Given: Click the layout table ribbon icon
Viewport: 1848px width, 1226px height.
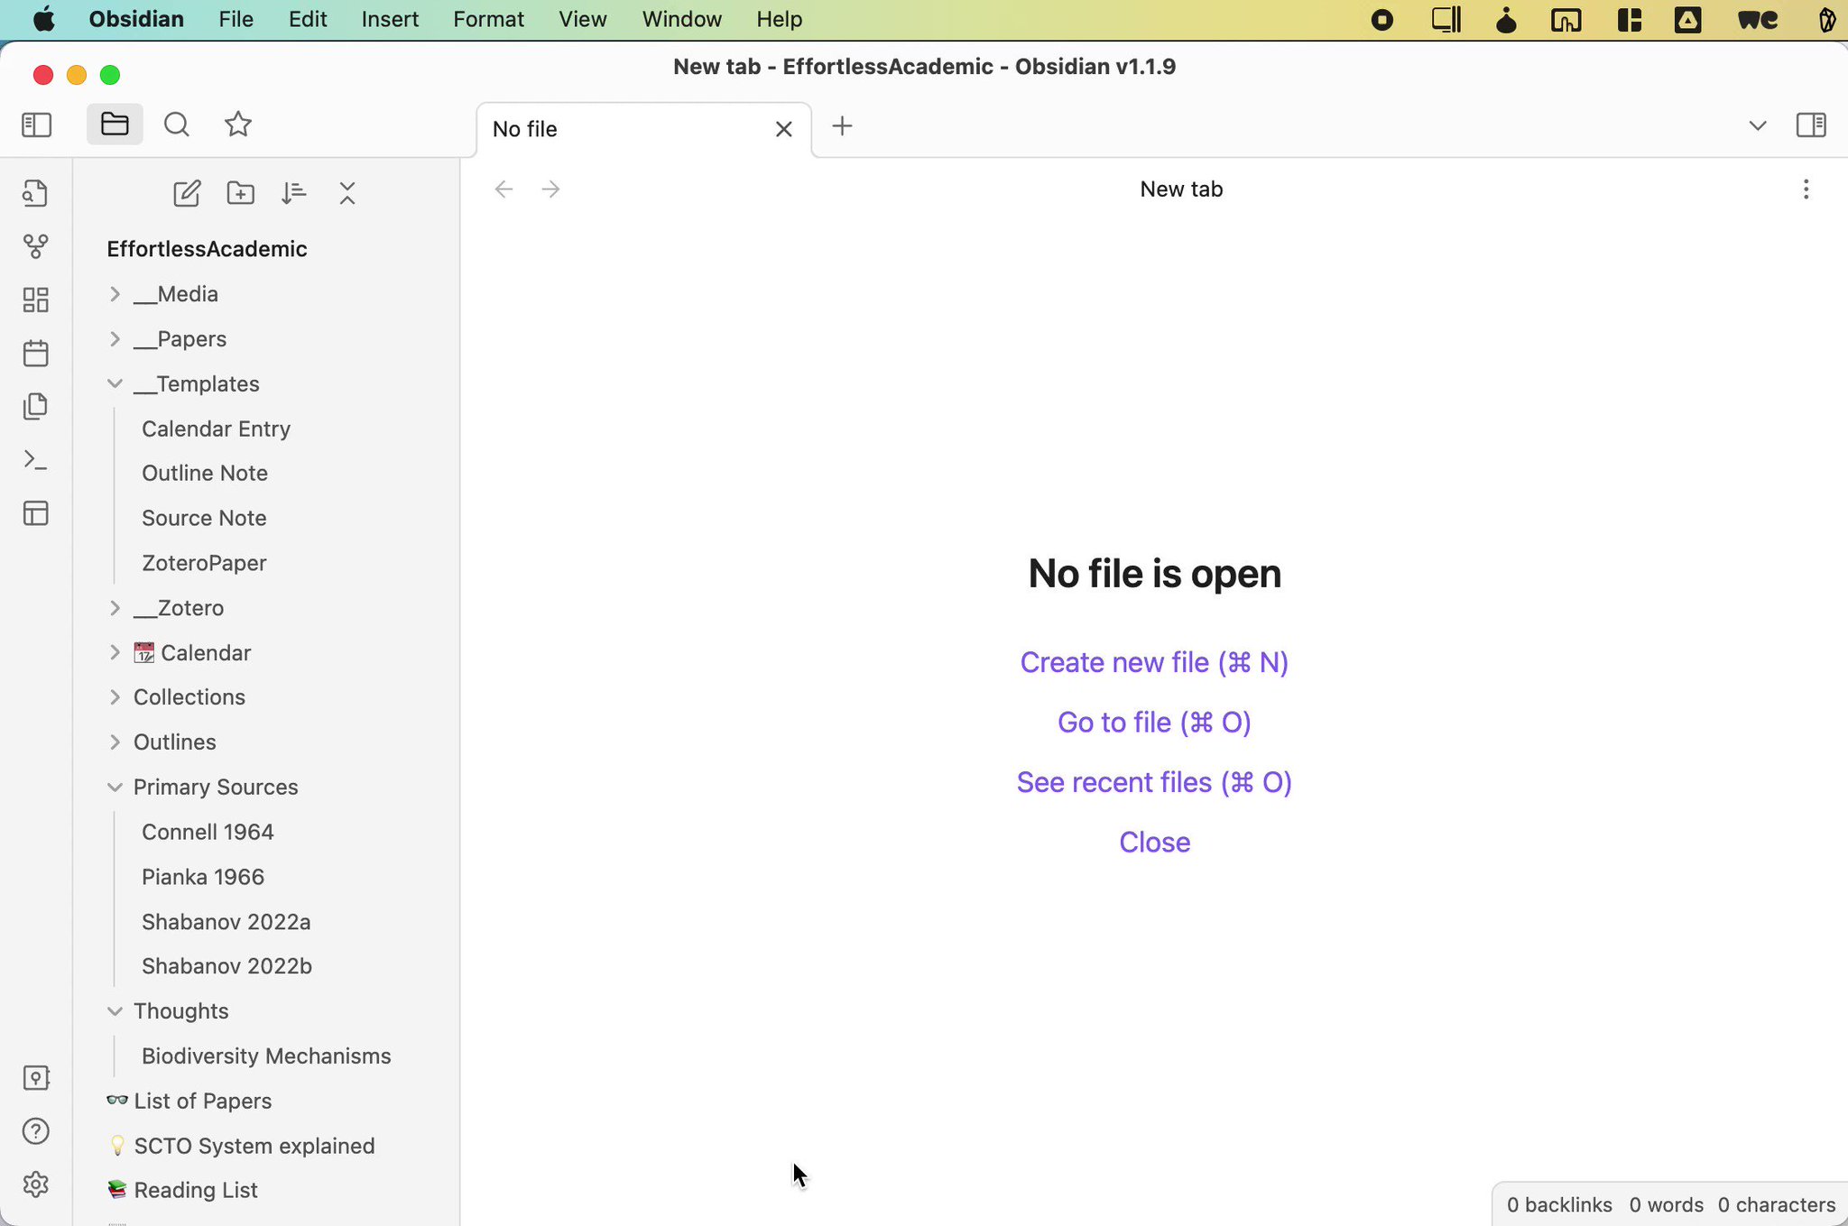Looking at the screenshot, I should 36,513.
